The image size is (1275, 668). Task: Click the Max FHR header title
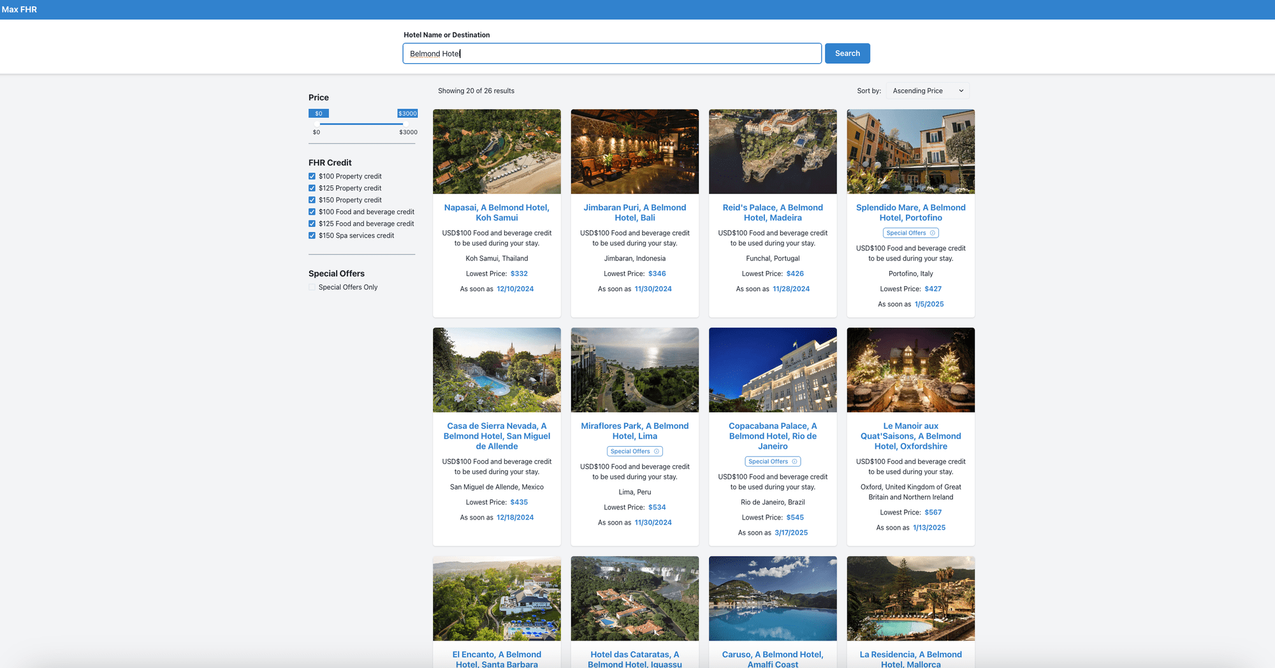pos(19,10)
